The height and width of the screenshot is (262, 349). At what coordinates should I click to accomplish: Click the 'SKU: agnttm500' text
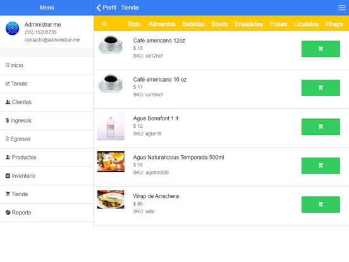coord(151,172)
